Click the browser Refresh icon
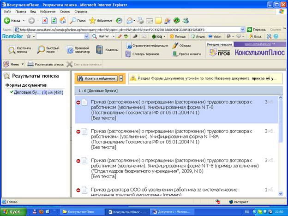The height and width of the screenshot is (216, 288). [x=54, y=20]
